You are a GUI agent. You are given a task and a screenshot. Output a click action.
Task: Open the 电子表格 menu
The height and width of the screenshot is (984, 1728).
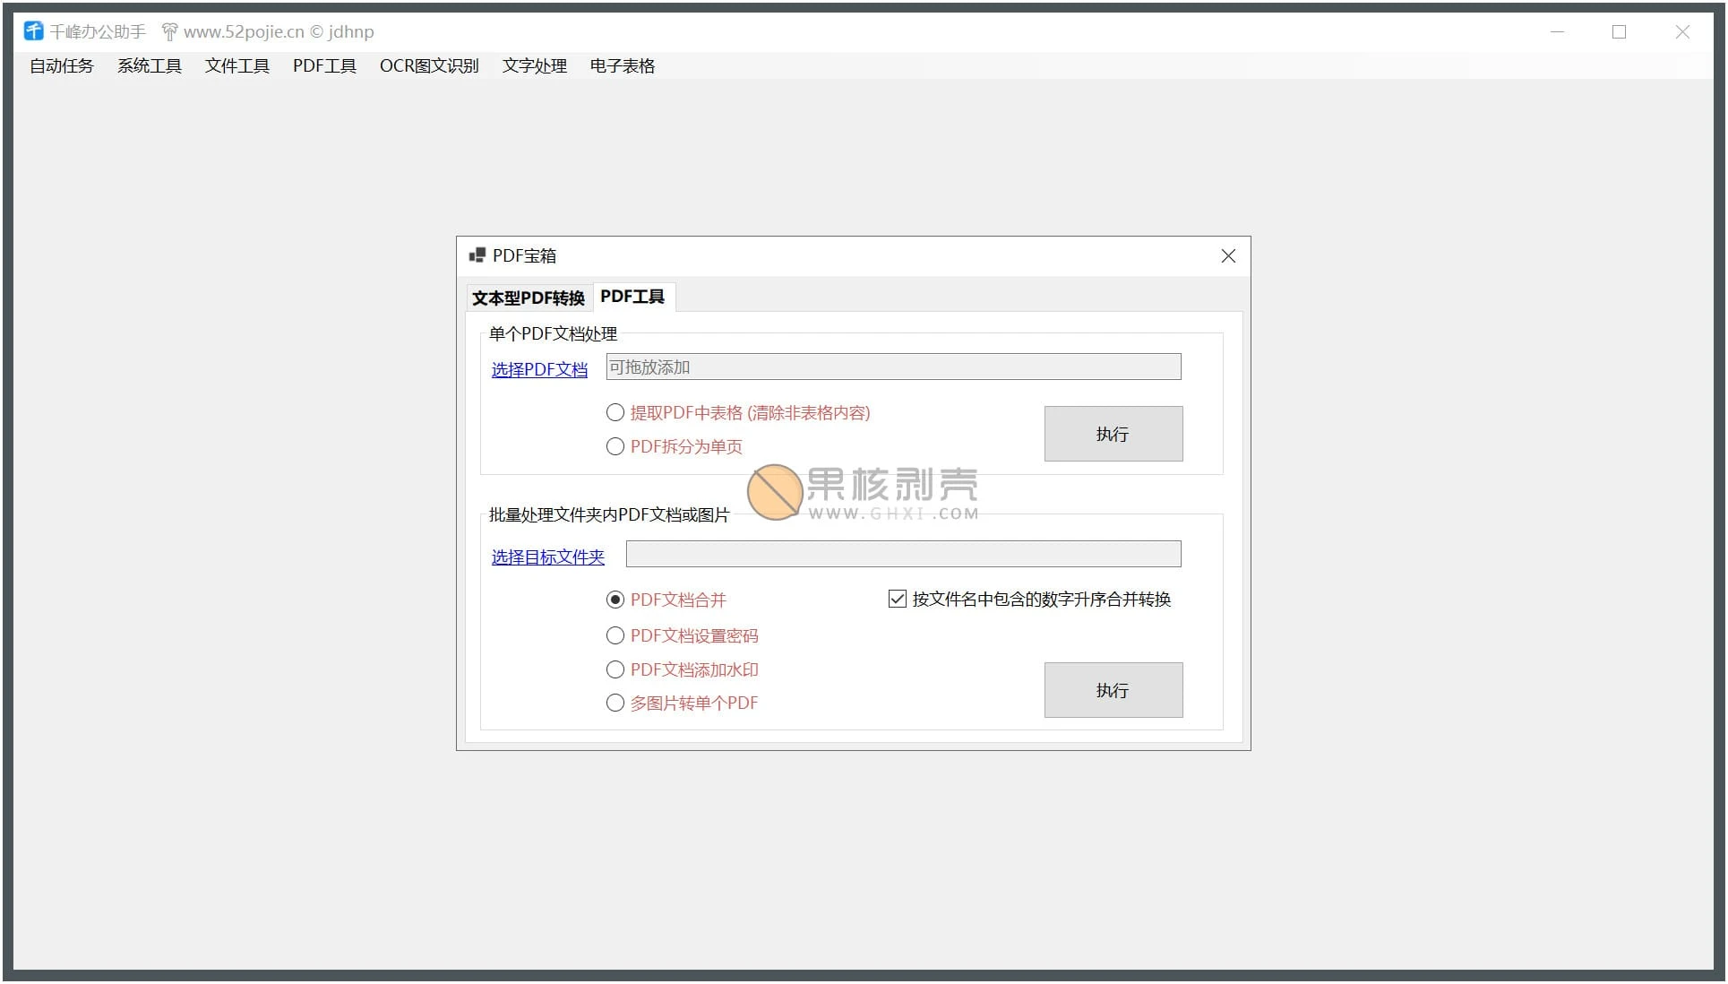pyautogui.click(x=623, y=66)
